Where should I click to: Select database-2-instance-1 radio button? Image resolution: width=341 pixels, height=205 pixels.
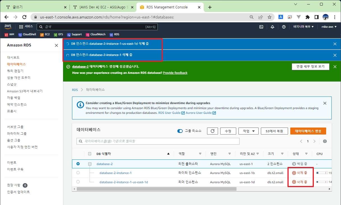pyautogui.click(x=78, y=173)
